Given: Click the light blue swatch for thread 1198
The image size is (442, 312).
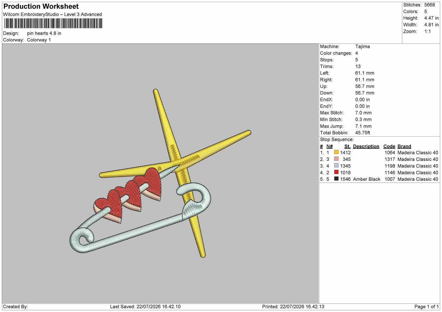Looking at the screenshot, I should [x=336, y=166].
